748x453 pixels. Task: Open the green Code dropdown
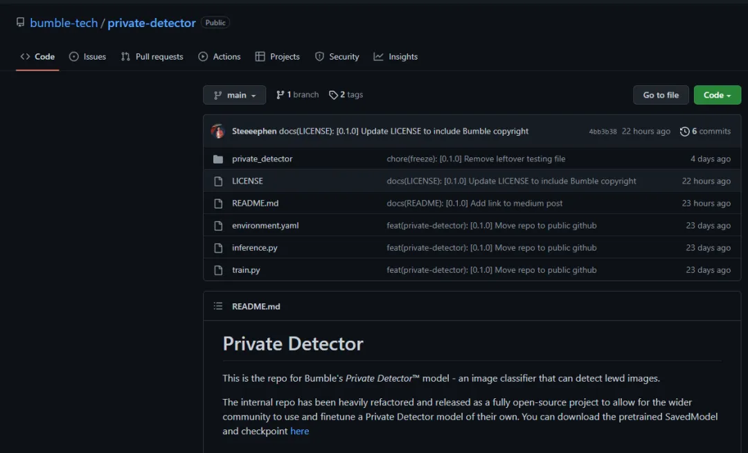(717, 95)
